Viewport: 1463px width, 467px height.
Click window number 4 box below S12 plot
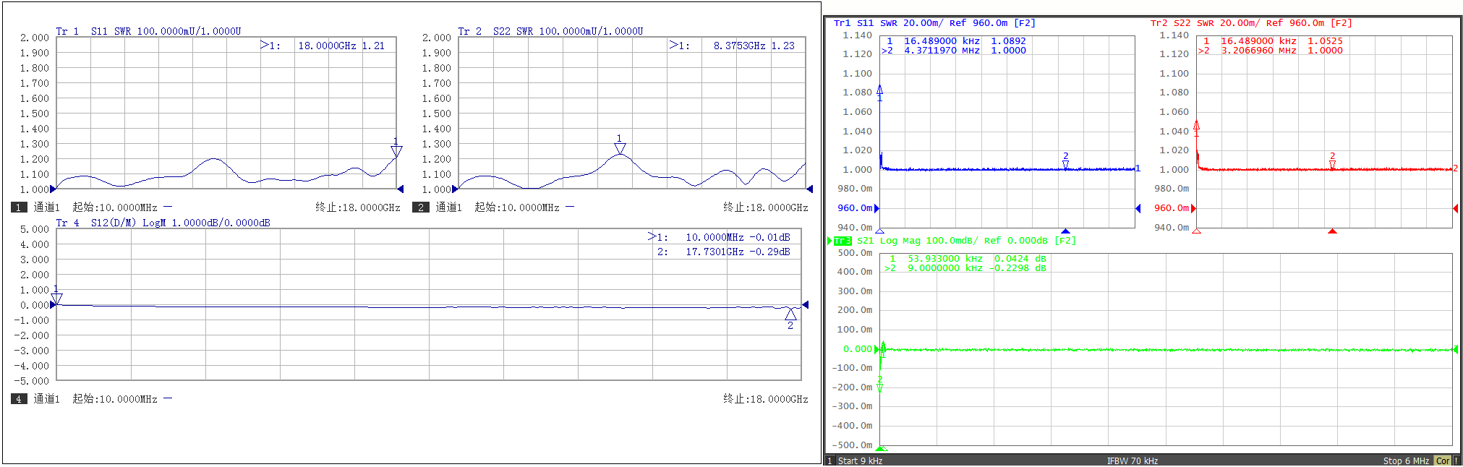[x=19, y=399]
